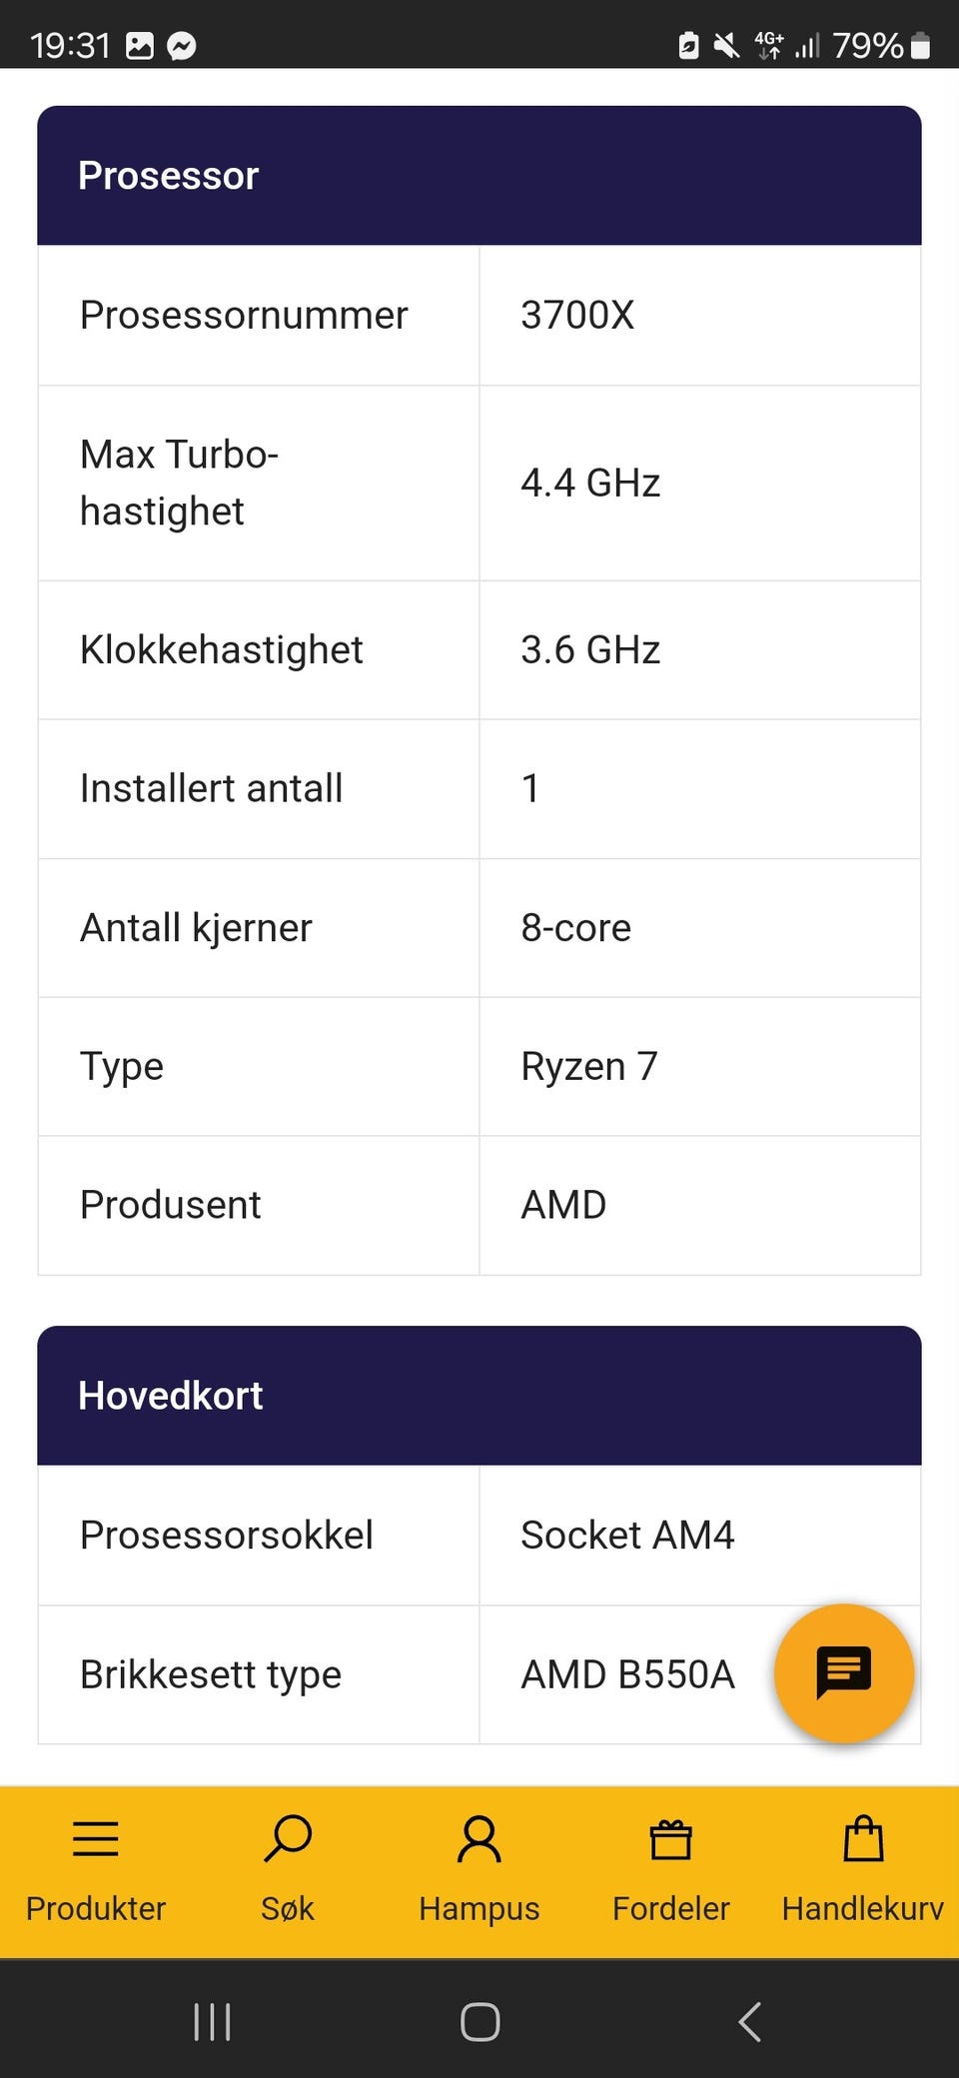Tap the gallery notification icon

coord(140,46)
